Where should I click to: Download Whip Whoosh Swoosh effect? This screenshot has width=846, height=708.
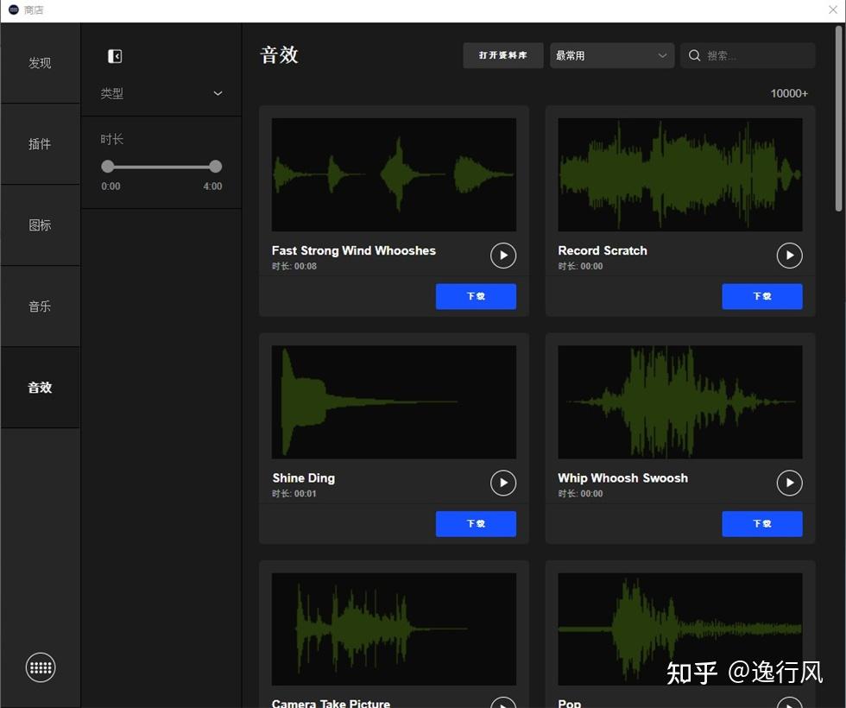coord(761,523)
